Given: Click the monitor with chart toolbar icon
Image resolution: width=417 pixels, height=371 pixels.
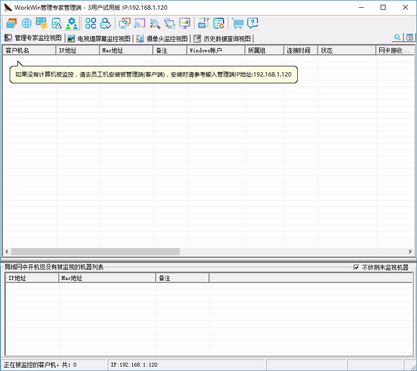Looking at the screenshot, I should click(x=185, y=23).
